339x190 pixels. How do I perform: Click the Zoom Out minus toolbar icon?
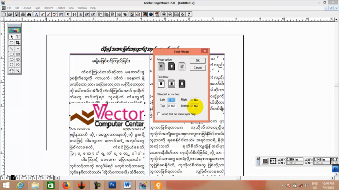[x=170, y=15]
